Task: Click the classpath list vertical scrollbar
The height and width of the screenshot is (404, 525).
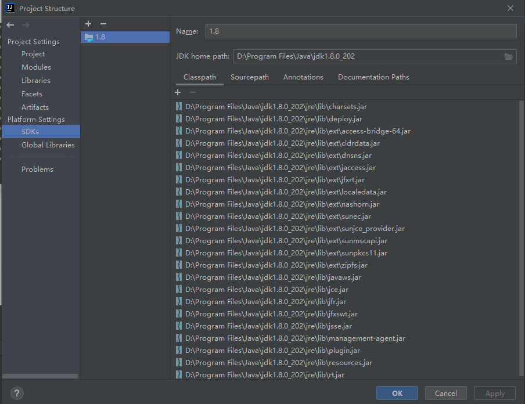Action: (522, 237)
